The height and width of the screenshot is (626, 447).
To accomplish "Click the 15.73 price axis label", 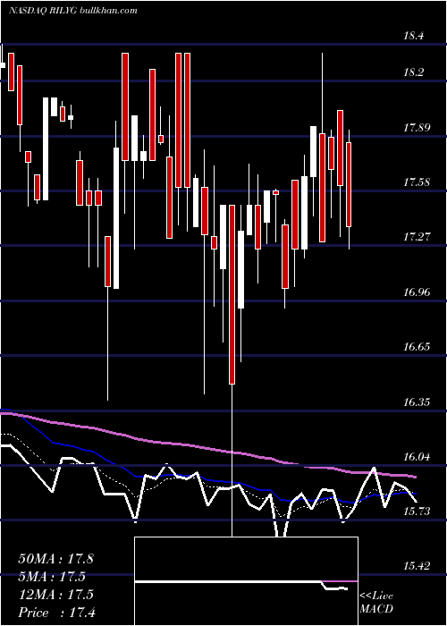I will 417,512.
